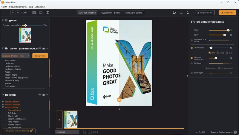Click the orange before/after split handle

coord(119,100)
